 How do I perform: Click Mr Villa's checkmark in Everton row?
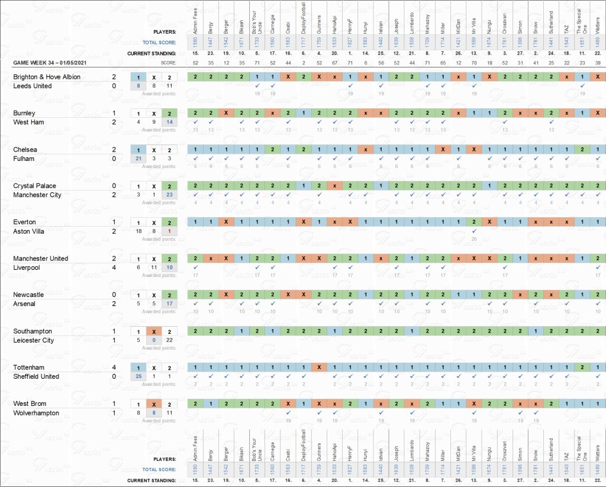(475, 231)
